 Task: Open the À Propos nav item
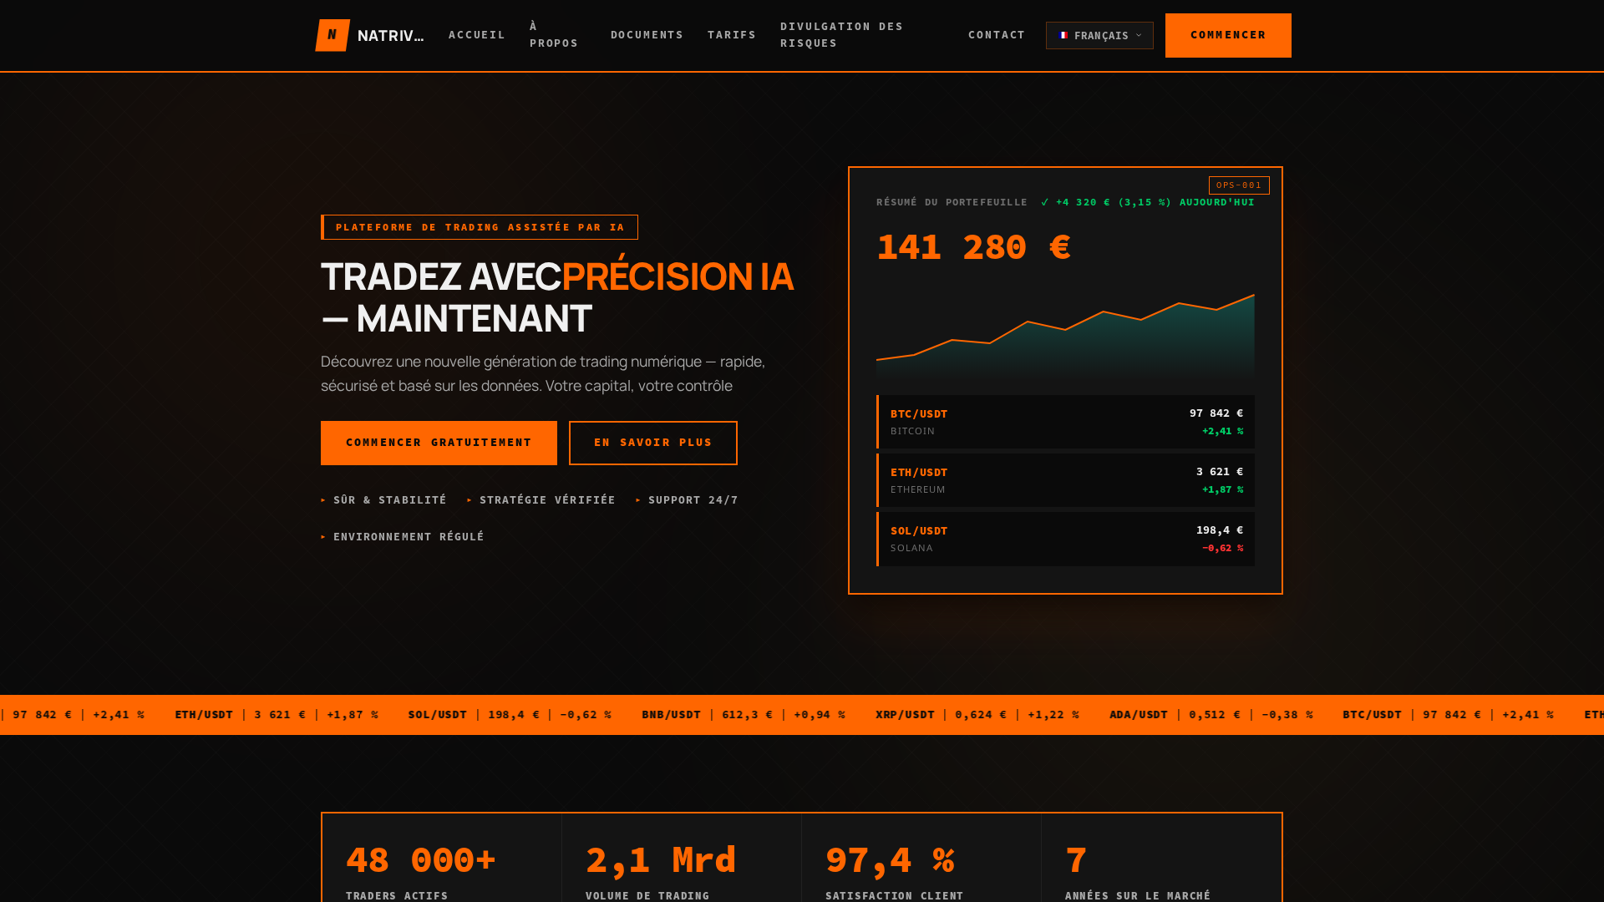pos(554,35)
